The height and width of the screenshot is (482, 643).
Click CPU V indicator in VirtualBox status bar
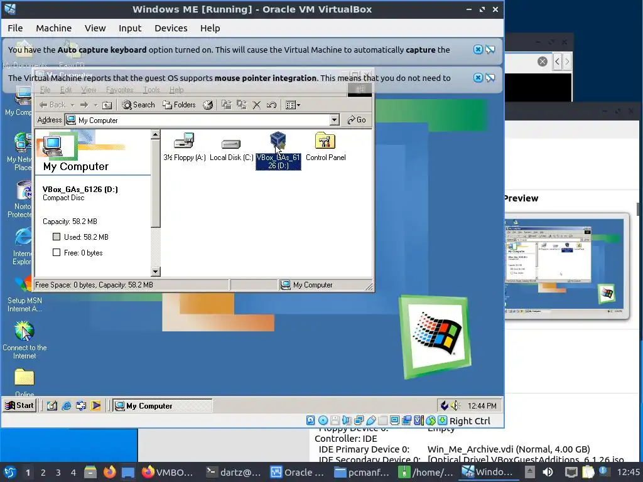(x=418, y=420)
